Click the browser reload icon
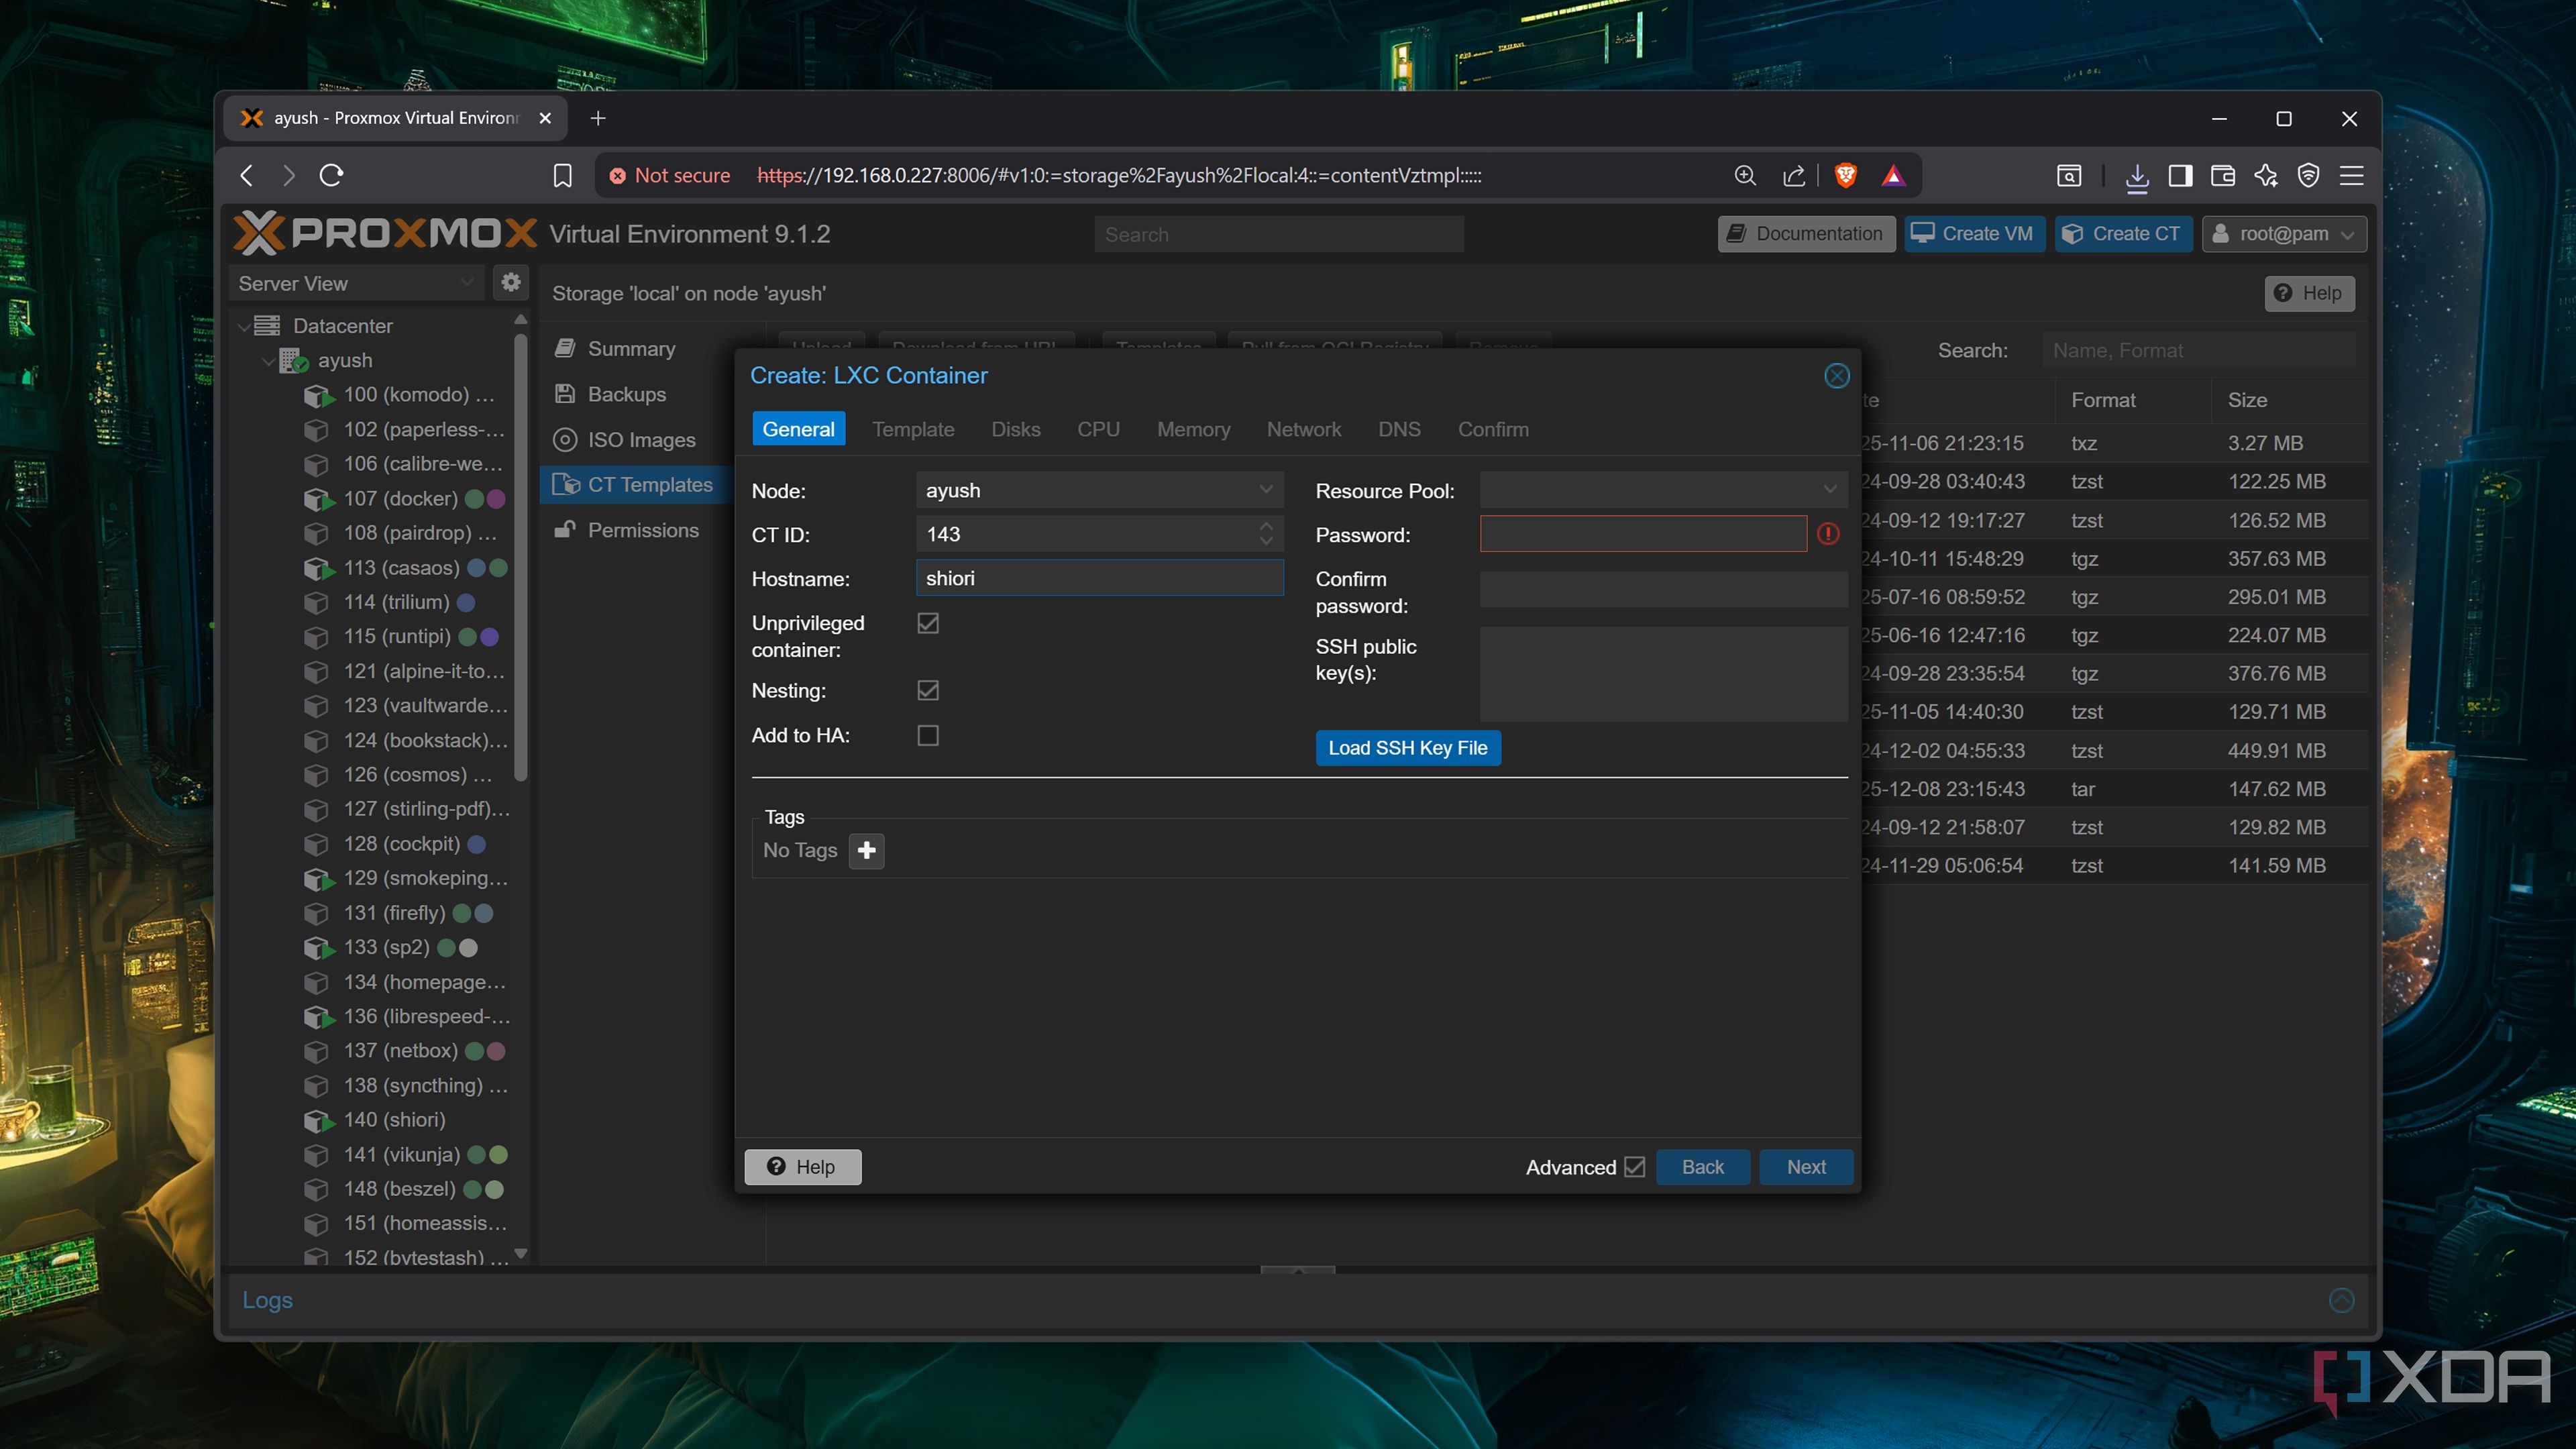Screen dimensions: 2576x1449 pos(331,176)
